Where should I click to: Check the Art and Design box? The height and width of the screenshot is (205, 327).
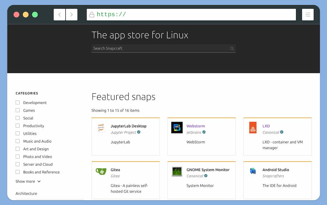18,149
